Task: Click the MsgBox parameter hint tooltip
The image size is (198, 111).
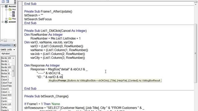Action: [105, 80]
